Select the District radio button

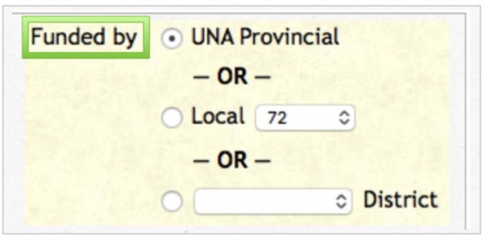171,202
